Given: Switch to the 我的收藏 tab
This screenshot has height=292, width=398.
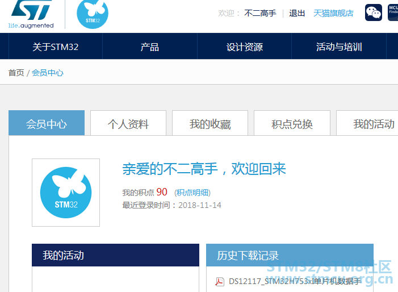Looking at the screenshot, I should [210, 123].
